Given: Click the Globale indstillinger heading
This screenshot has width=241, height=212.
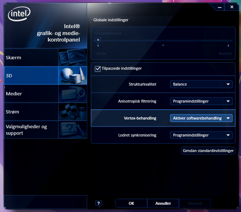Looking at the screenshot, I should [111, 20].
